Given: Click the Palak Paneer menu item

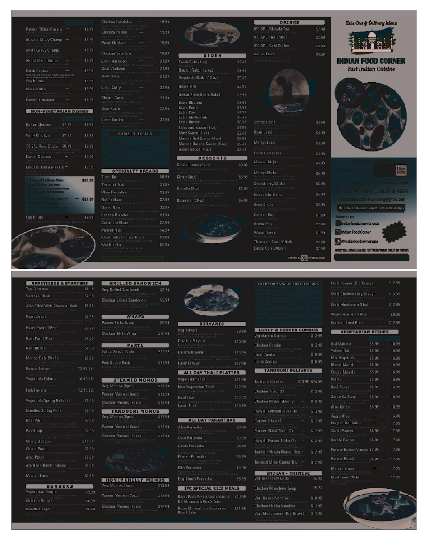Looking at the screenshot, I should [x=37, y=71].
